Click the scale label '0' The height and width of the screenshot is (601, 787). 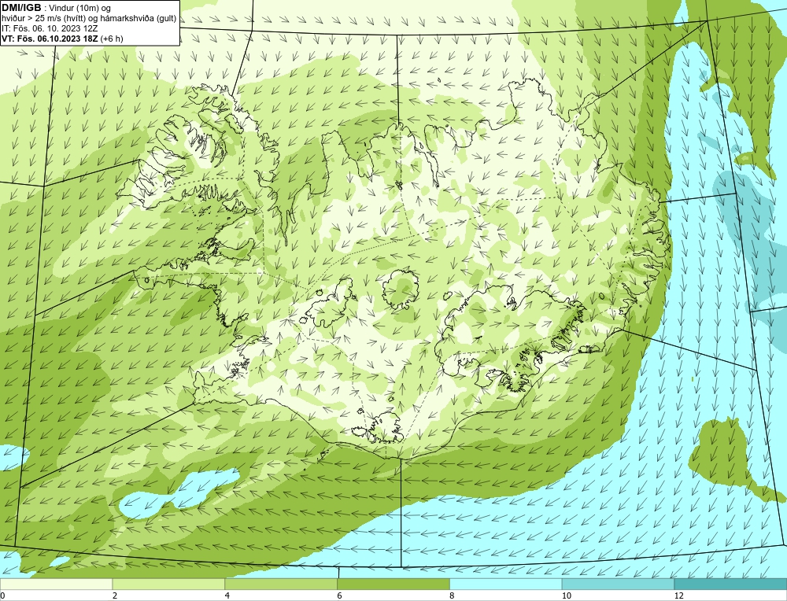[x=2, y=595]
